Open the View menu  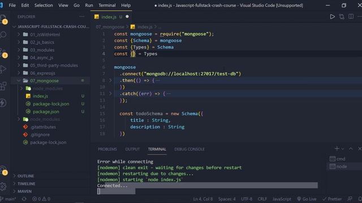[63, 5]
